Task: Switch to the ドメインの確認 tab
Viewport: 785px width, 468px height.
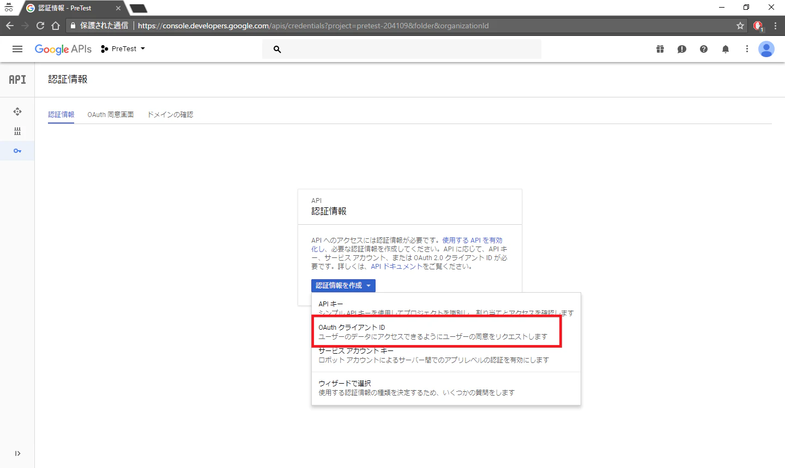Action: [x=170, y=115]
